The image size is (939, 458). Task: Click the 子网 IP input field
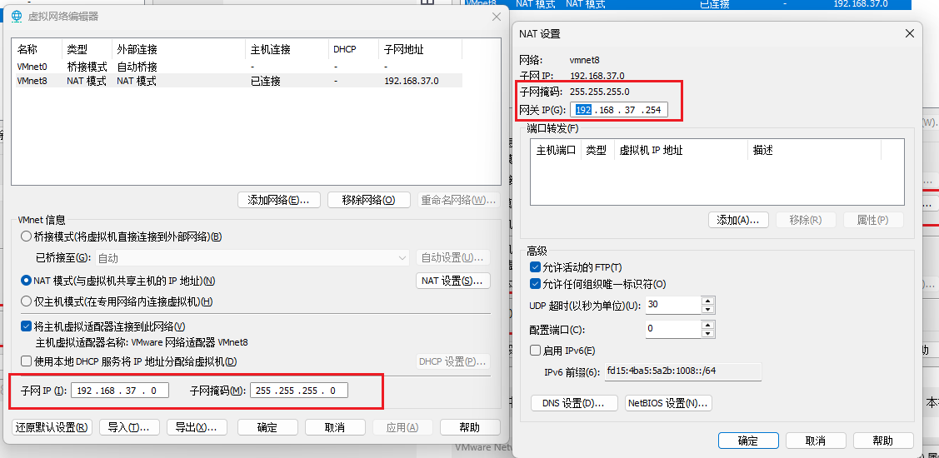(120, 391)
